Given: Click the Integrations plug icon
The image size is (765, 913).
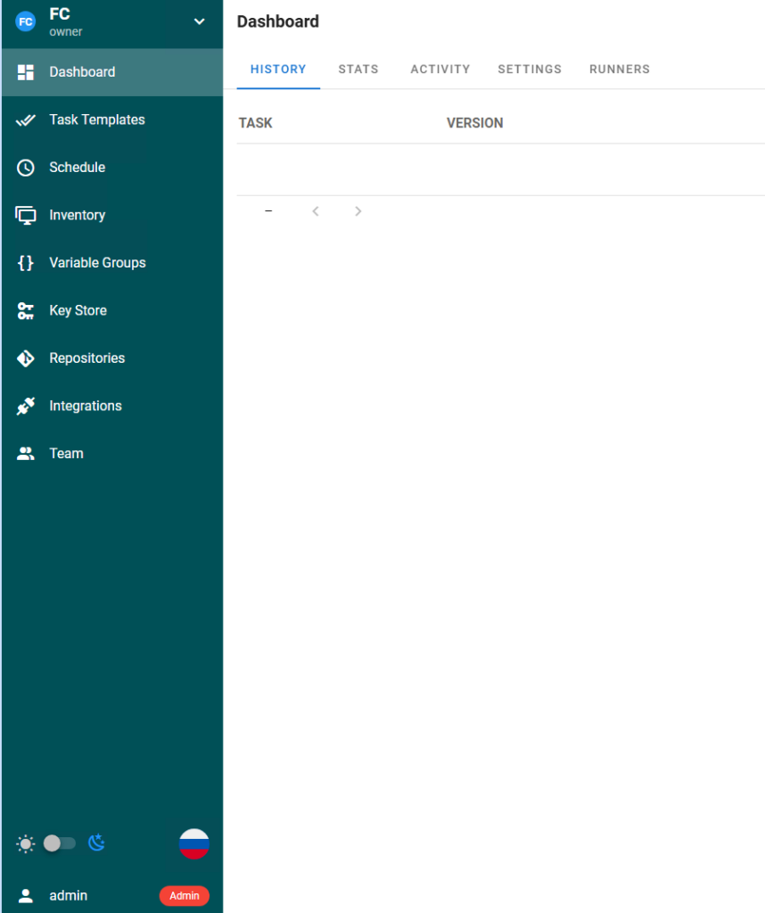Looking at the screenshot, I should pyautogui.click(x=26, y=406).
